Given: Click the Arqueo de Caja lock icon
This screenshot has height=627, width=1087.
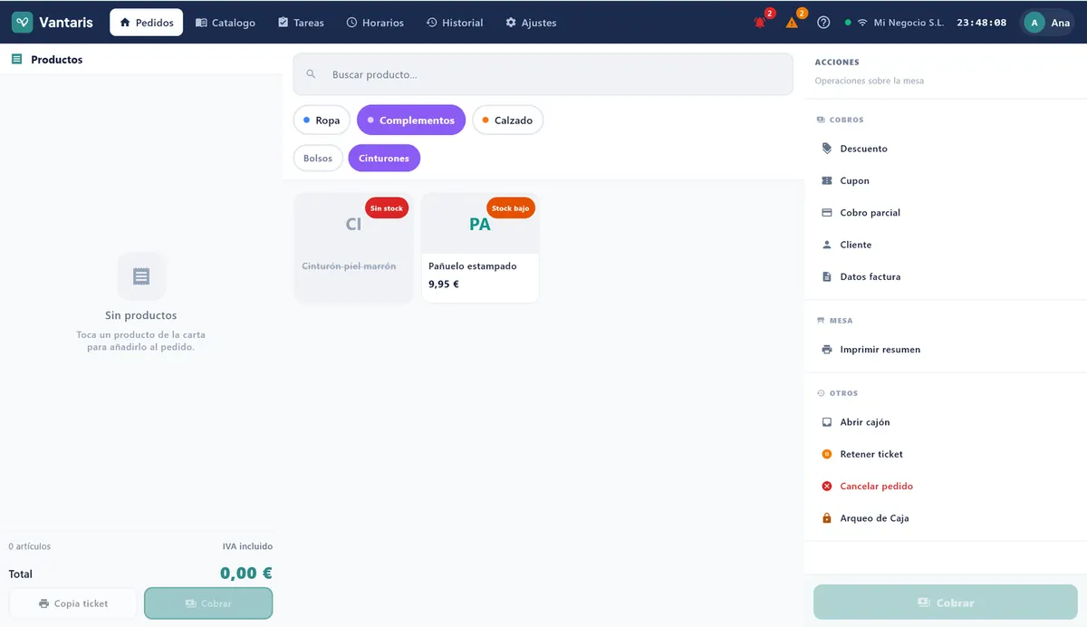Looking at the screenshot, I should pyautogui.click(x=826, y=518).
